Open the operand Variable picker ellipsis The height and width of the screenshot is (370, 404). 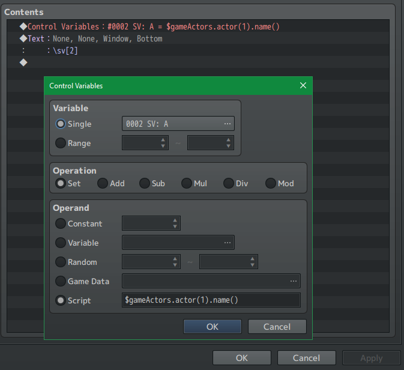(228, 243)
